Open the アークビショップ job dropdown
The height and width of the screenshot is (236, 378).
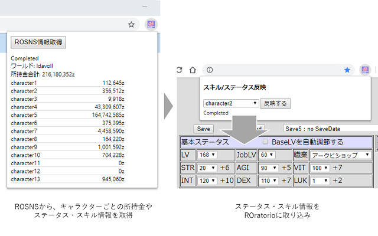(341, 155)
